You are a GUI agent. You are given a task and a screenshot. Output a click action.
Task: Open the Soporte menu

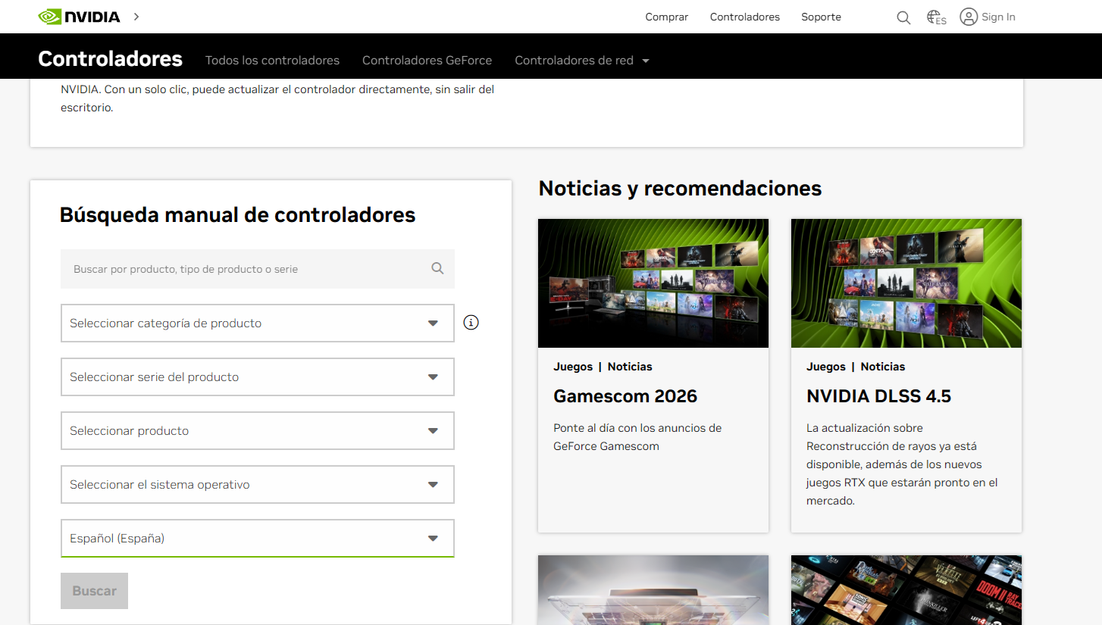click(821, 17)
